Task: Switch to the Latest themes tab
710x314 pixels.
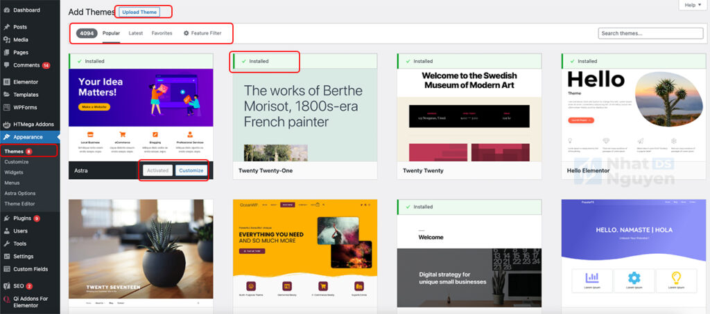Action: pos(136,33)
